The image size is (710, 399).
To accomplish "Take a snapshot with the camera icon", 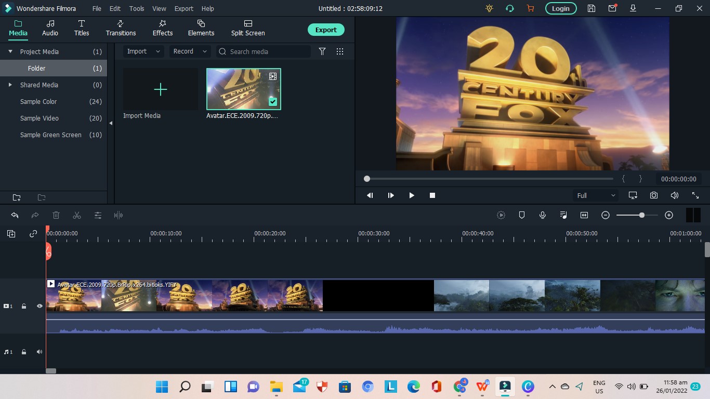I will click(x=654, y=195).
